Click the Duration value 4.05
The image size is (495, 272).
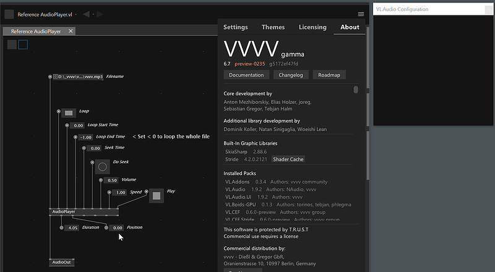coord(72,227)
